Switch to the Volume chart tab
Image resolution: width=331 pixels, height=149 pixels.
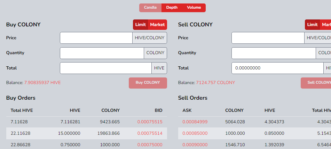click(194, 8)
